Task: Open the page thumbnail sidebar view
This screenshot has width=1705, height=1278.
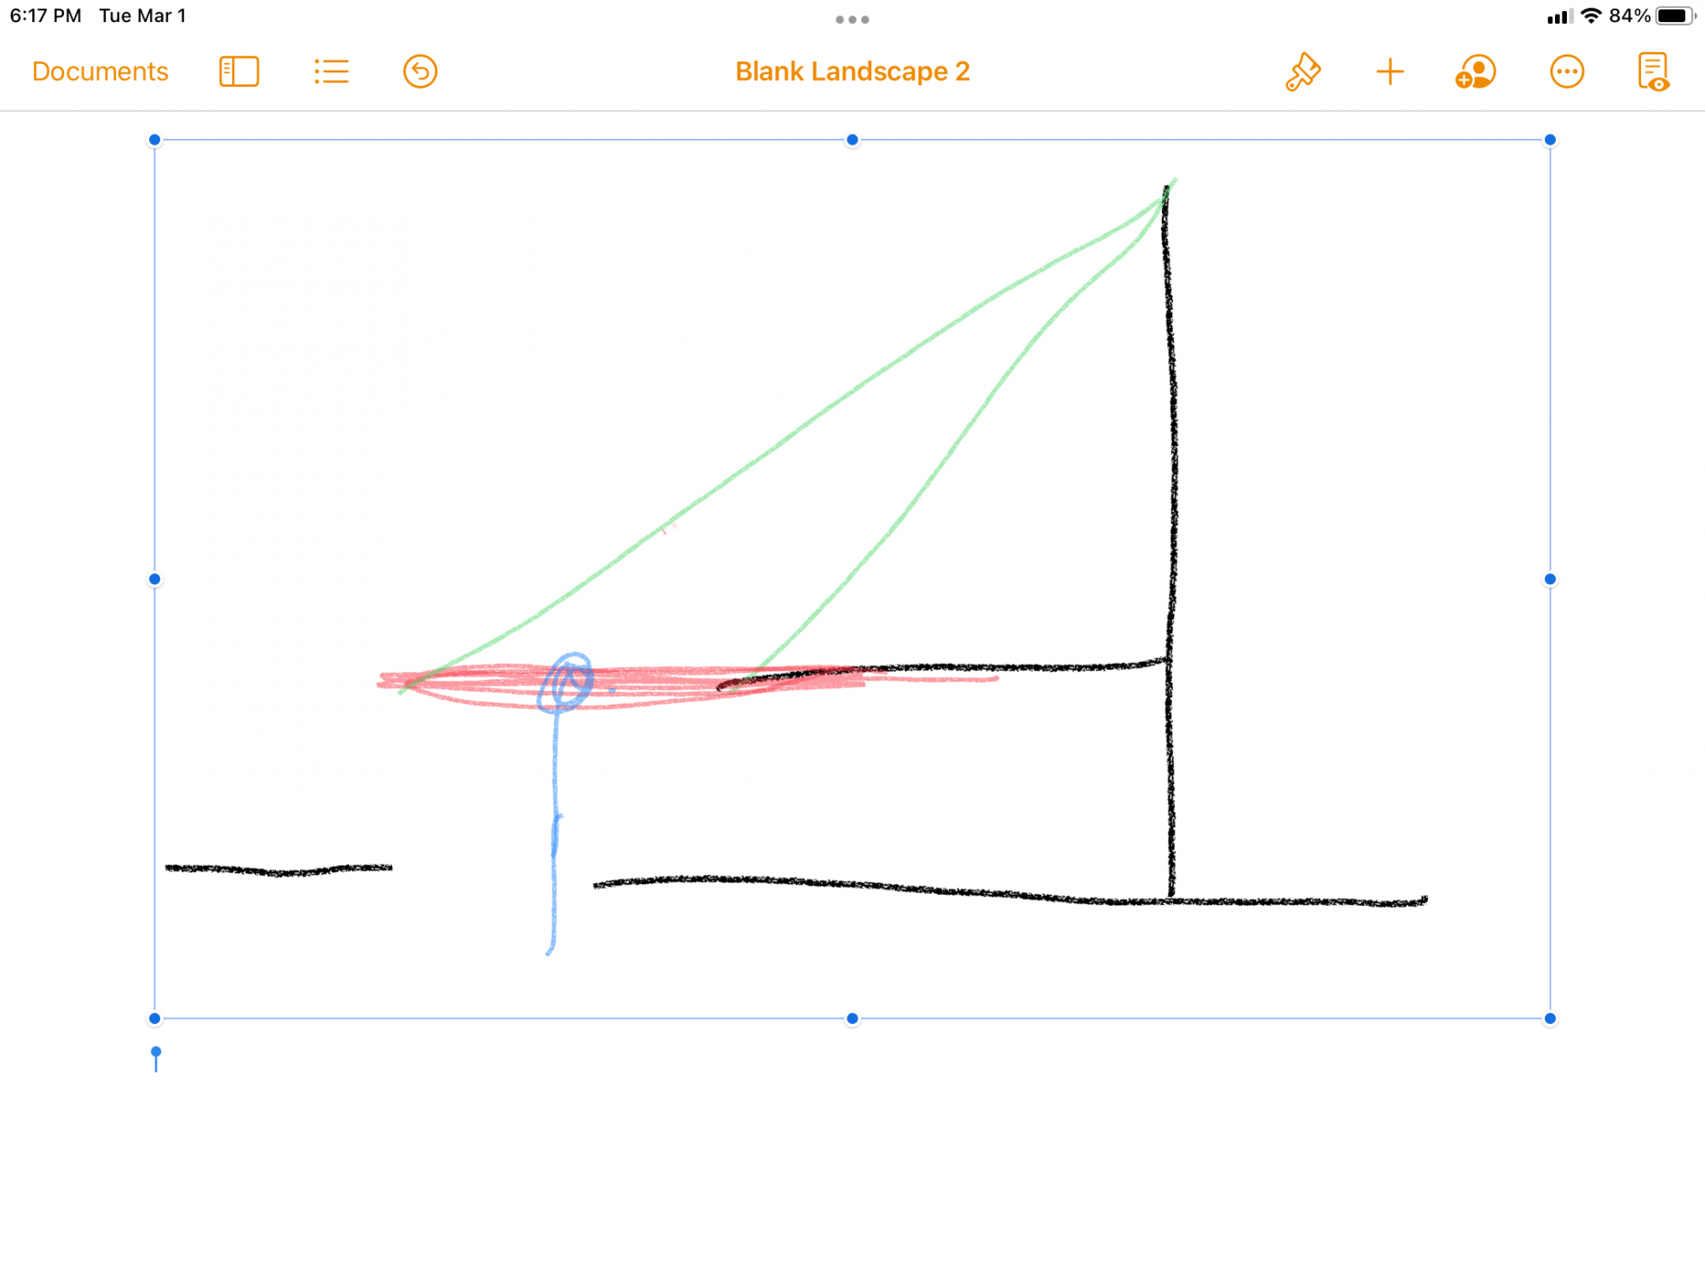Action: pyautogui.click(x=239, y=72)
